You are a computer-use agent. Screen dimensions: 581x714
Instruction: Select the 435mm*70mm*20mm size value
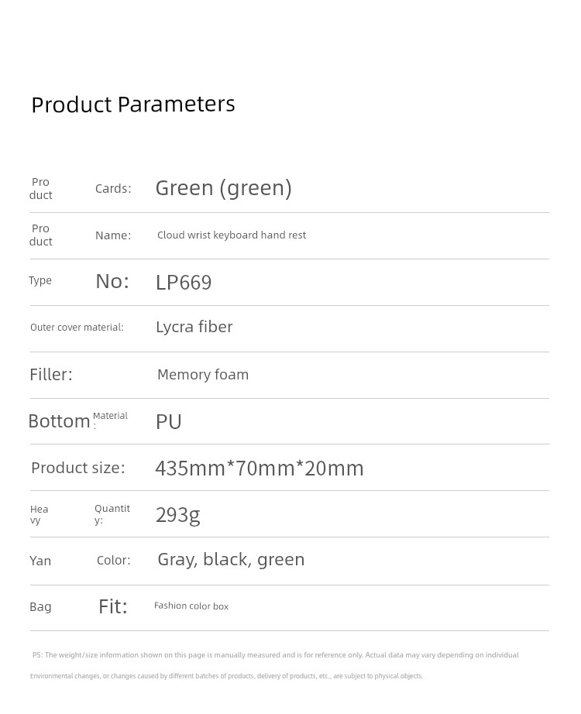[260, 468]
